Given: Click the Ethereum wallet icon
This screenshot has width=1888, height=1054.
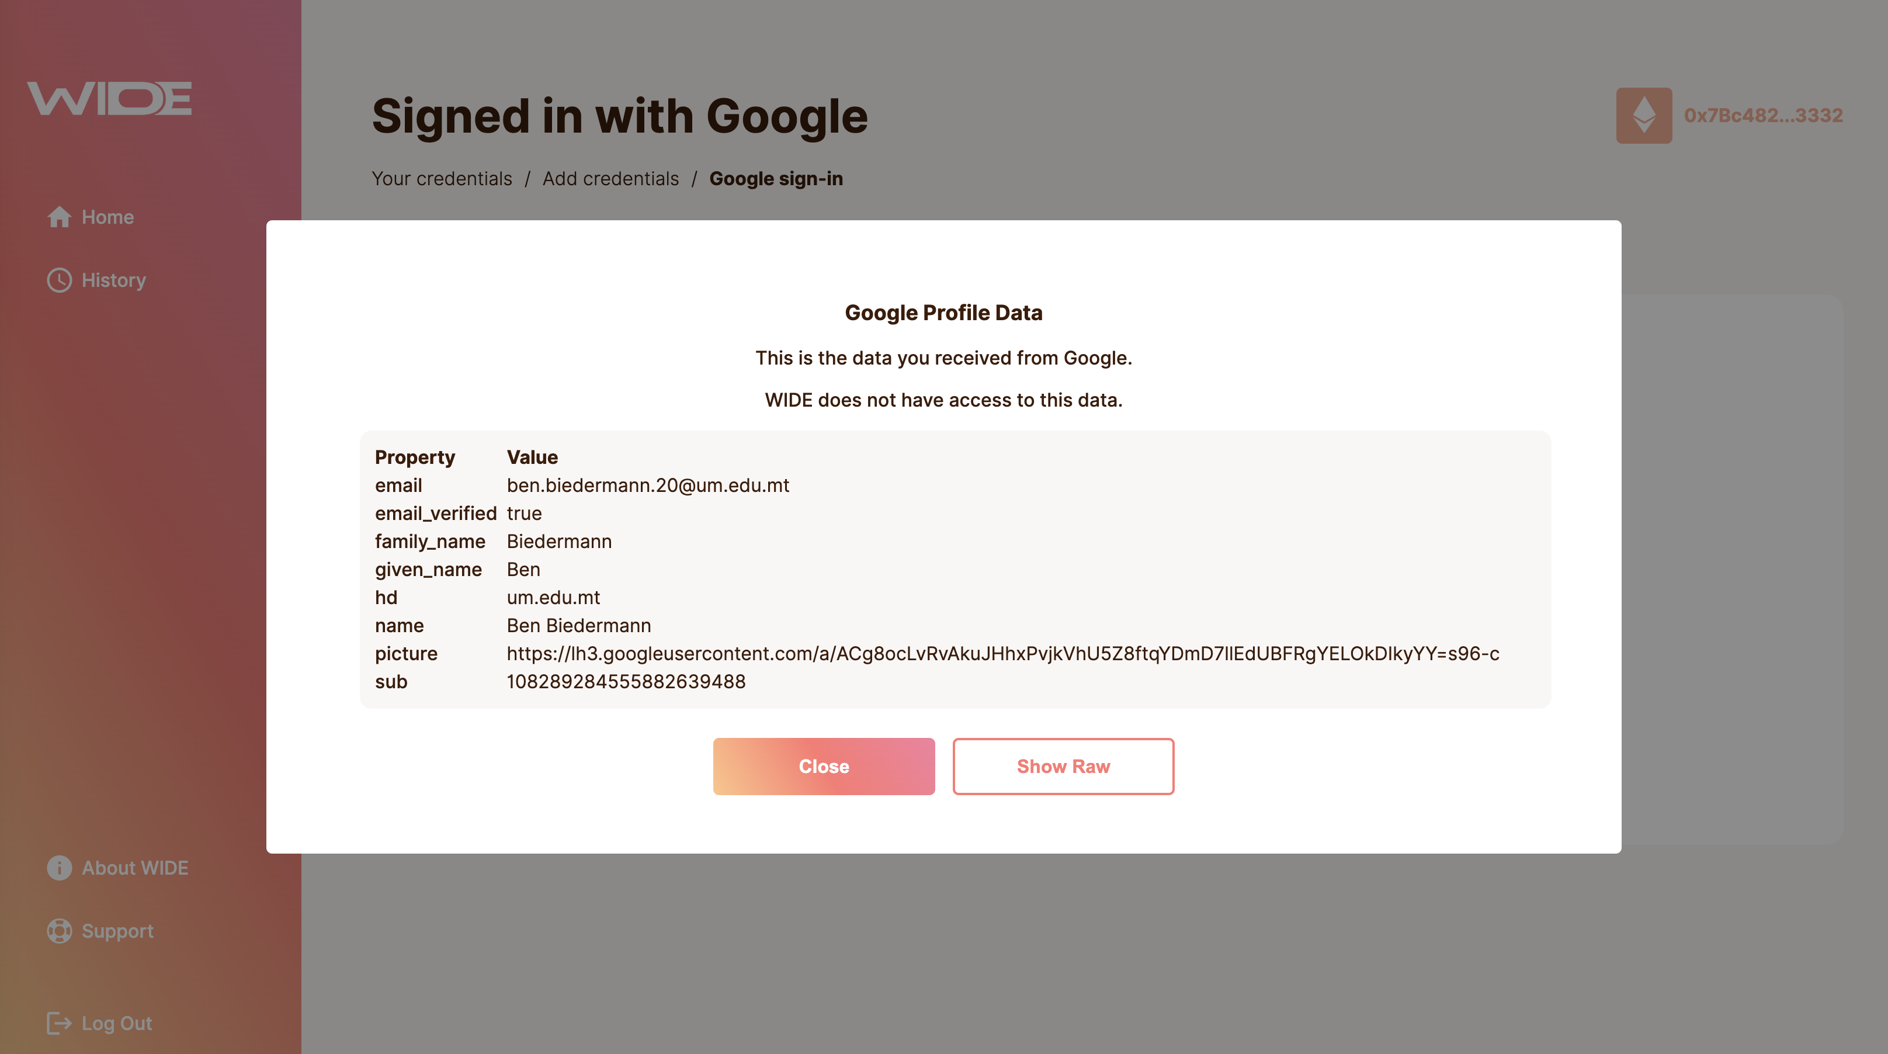Looking at the screenshot, I should coord(1644,116).
